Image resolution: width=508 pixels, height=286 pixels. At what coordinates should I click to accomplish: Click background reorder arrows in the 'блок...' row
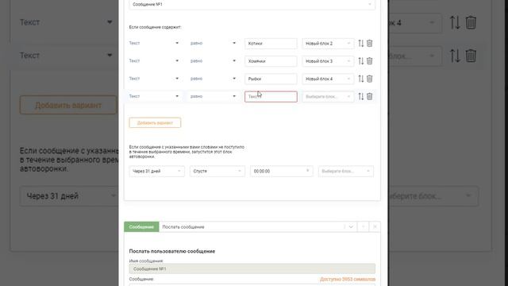click(x=455, y=56)
